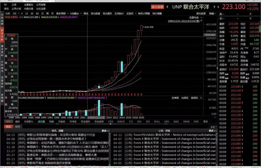Click 加指标 add indicator

click(185, 98)
